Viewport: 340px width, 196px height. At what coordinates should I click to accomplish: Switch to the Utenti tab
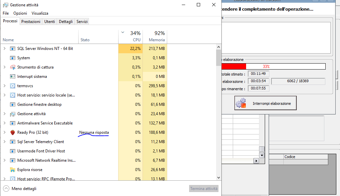pyautogui.click(x=50, y=21)
